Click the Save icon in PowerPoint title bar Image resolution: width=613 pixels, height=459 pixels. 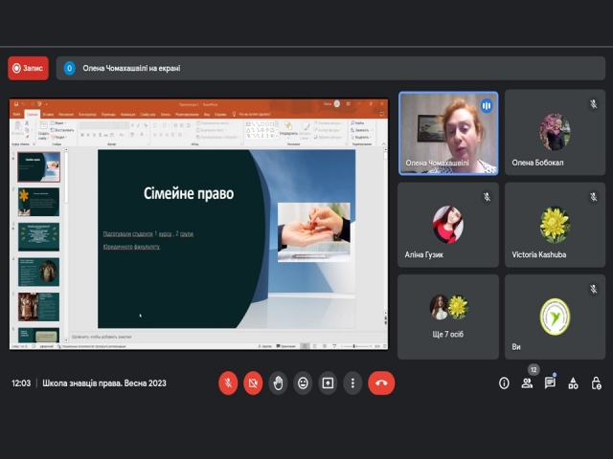tap(16, 104)
